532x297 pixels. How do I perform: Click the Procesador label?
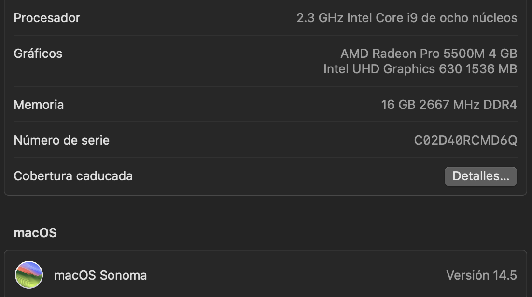pyautogui.click(x=47, y=18)
